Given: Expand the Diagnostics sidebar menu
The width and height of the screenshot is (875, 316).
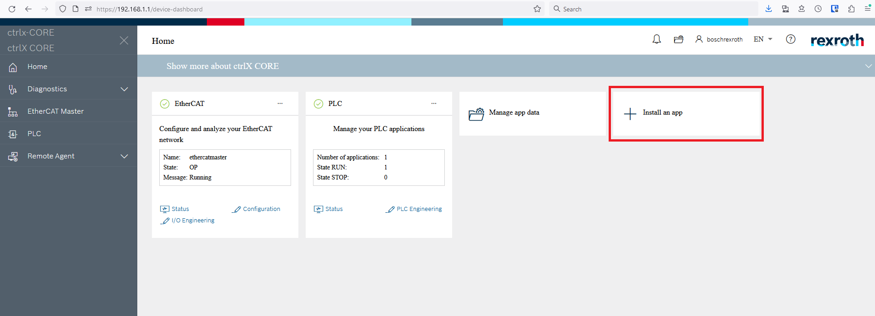Looking at the screenshot, I should (124, 89).
